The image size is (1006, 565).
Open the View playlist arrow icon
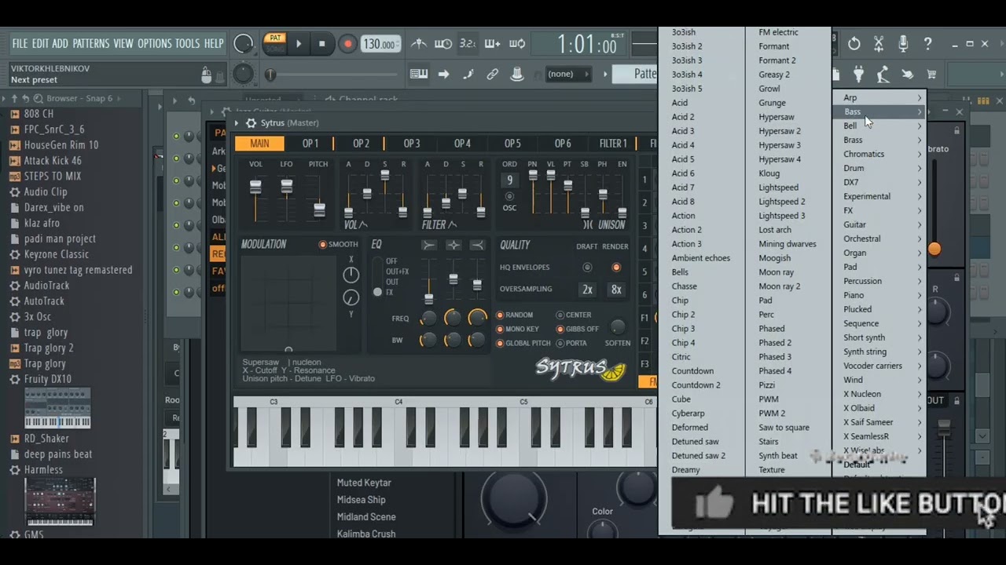pyautogui.click(x=443, y=75)
